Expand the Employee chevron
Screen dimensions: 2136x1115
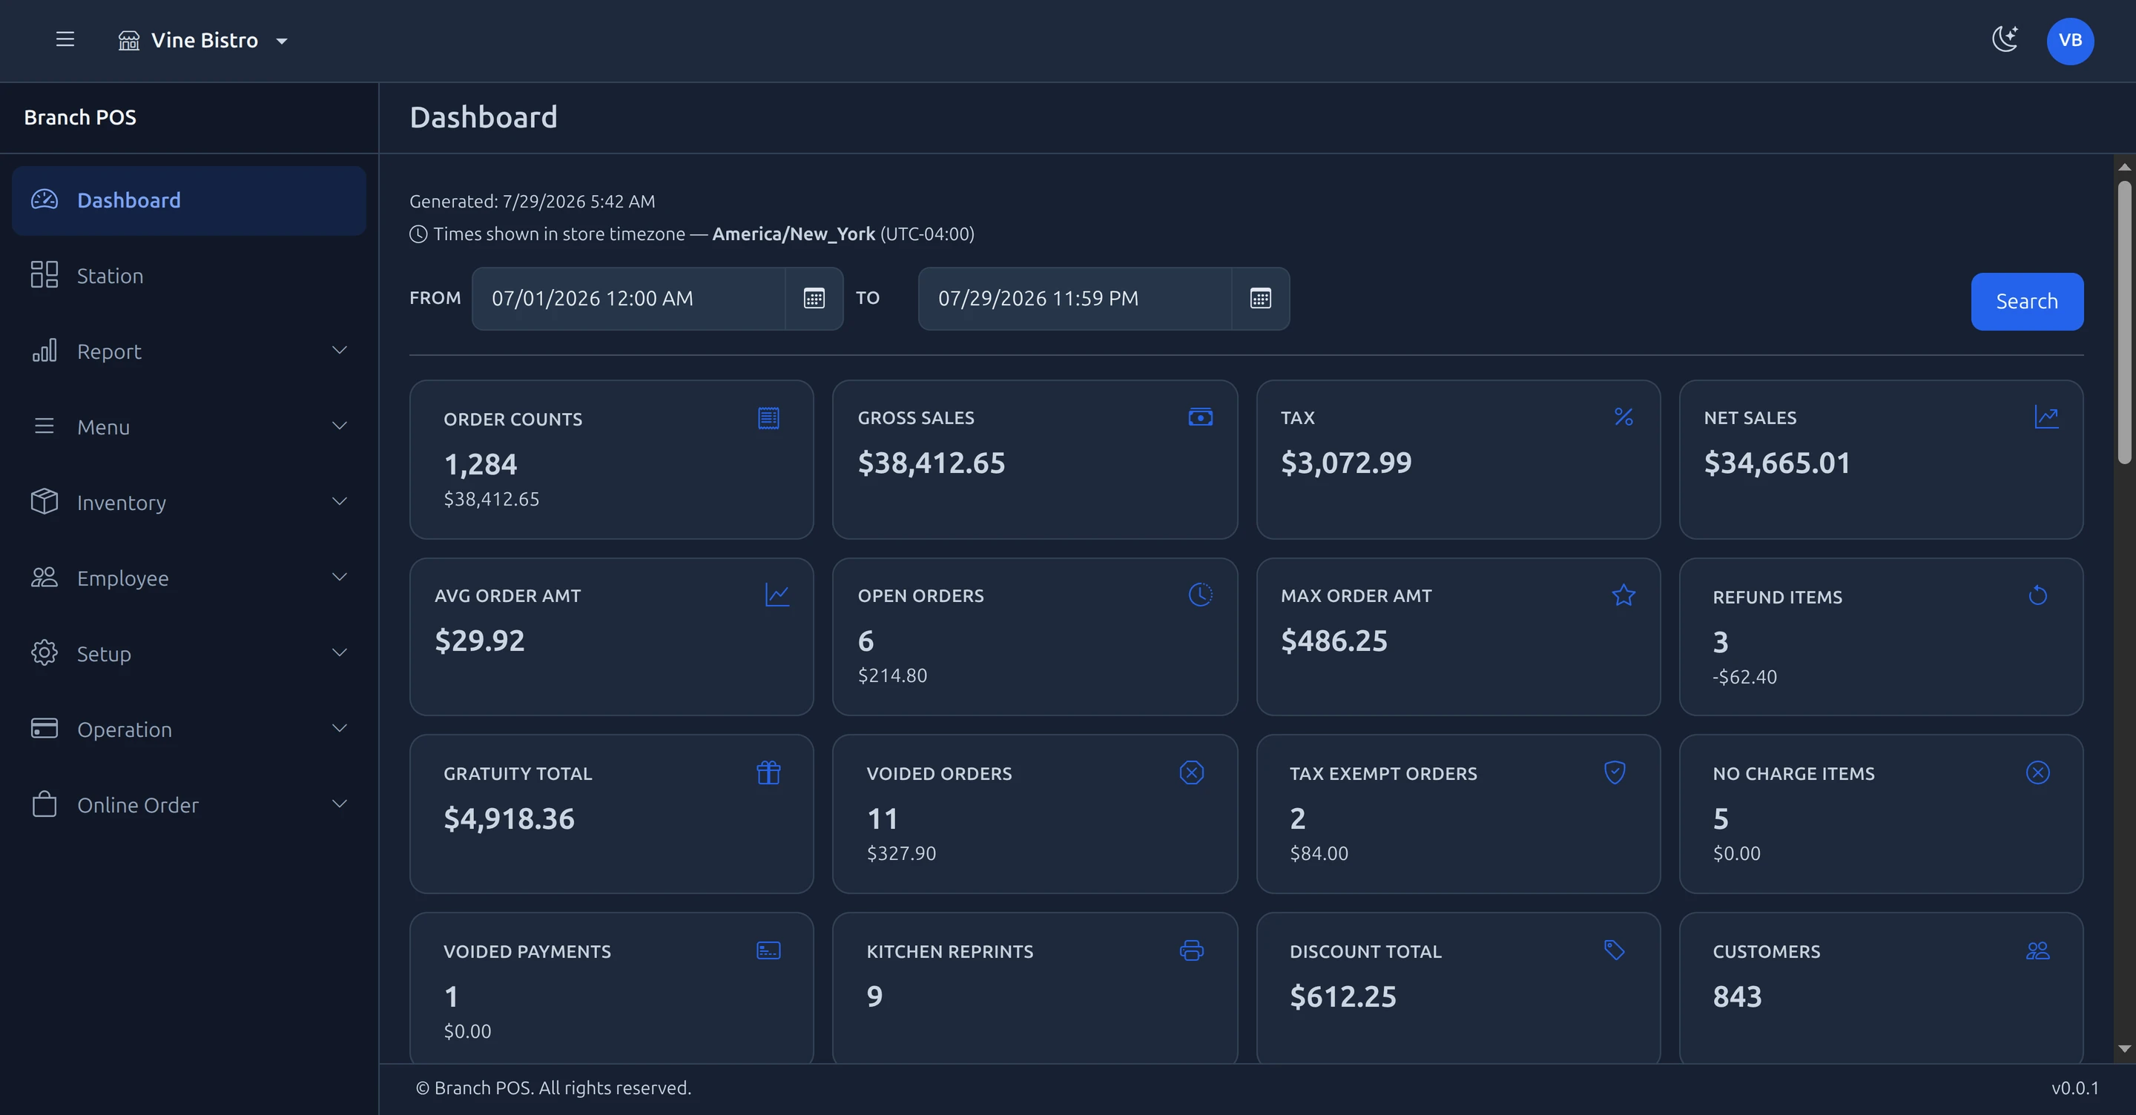(x=339, y=577)
